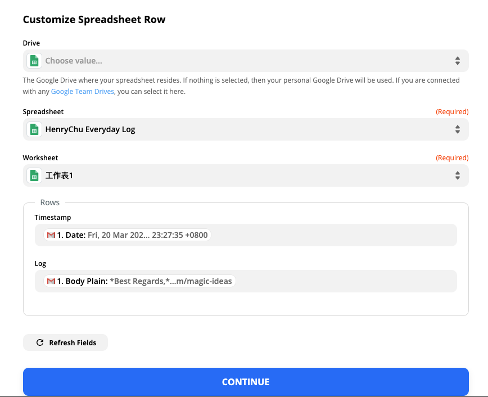Image resolution: width=488 pixels, height=397 pixels.
Task: Click the Gmail icon in Timestamp pill
Action: 51,235
